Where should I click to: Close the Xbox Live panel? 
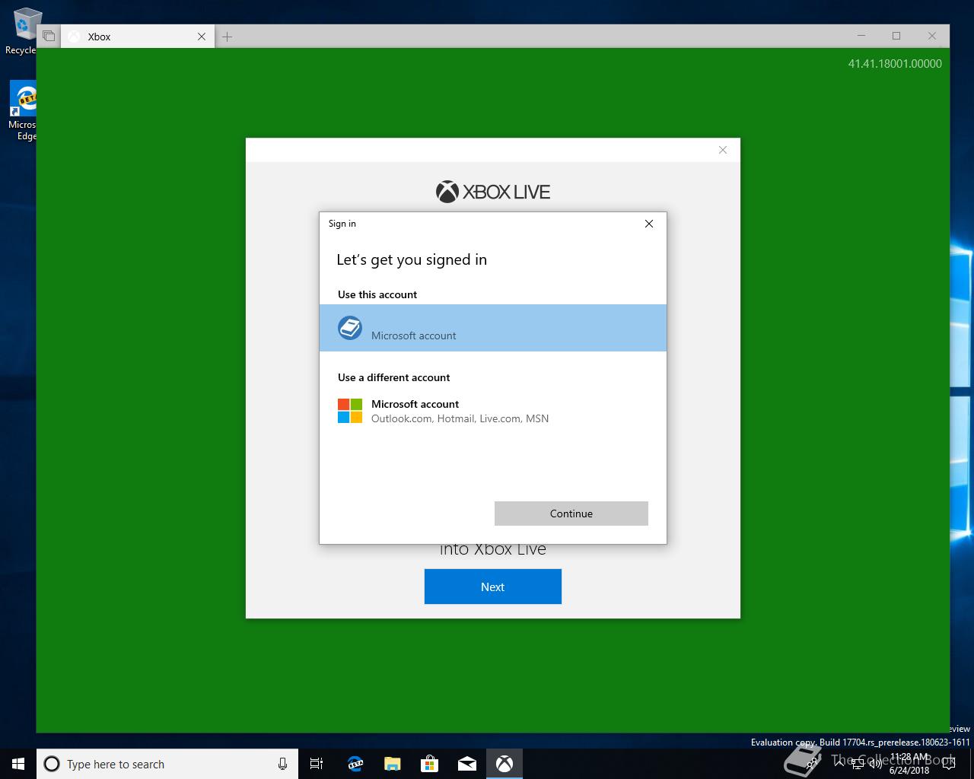click(x=723, y=150)
